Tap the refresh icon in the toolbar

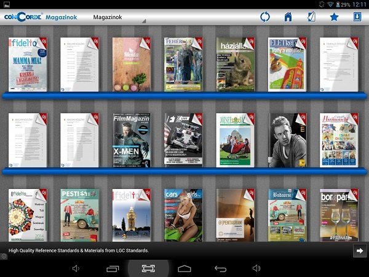pyautogui.click(x=265, y=17)
